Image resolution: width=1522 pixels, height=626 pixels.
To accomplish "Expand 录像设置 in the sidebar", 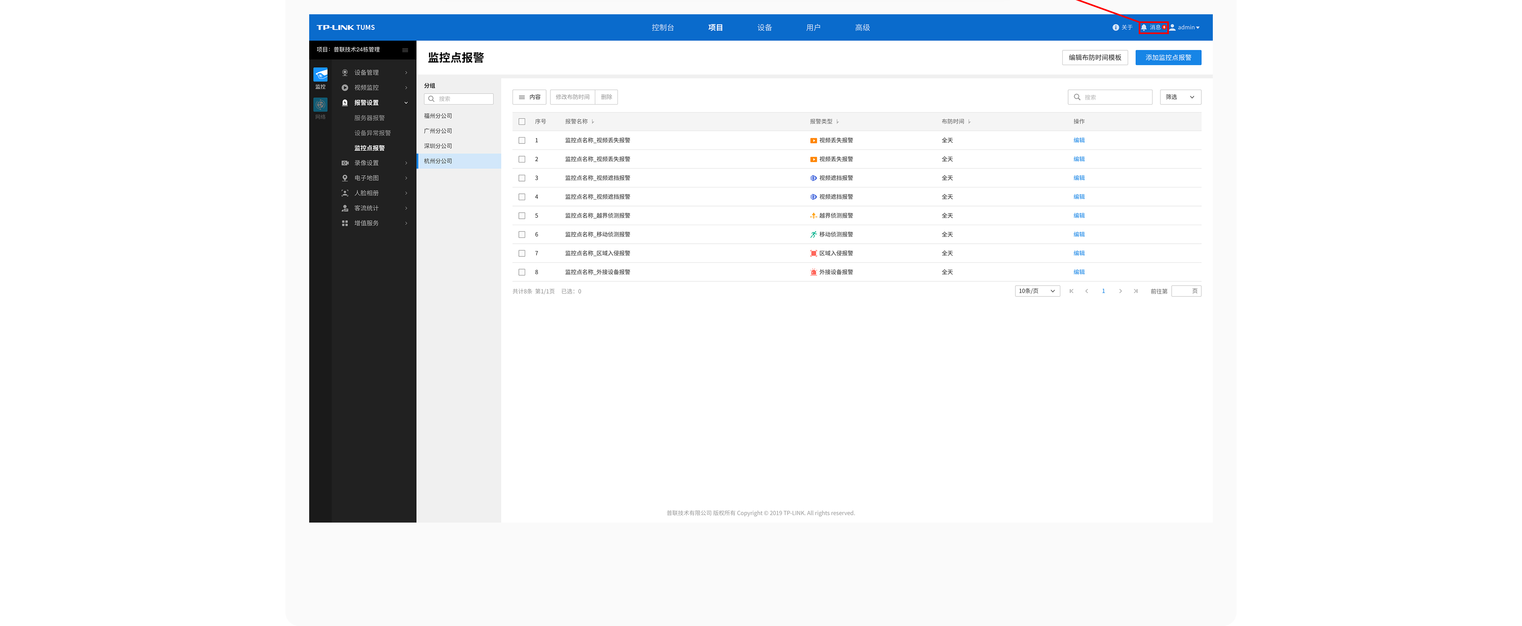I will coord(406,163).
